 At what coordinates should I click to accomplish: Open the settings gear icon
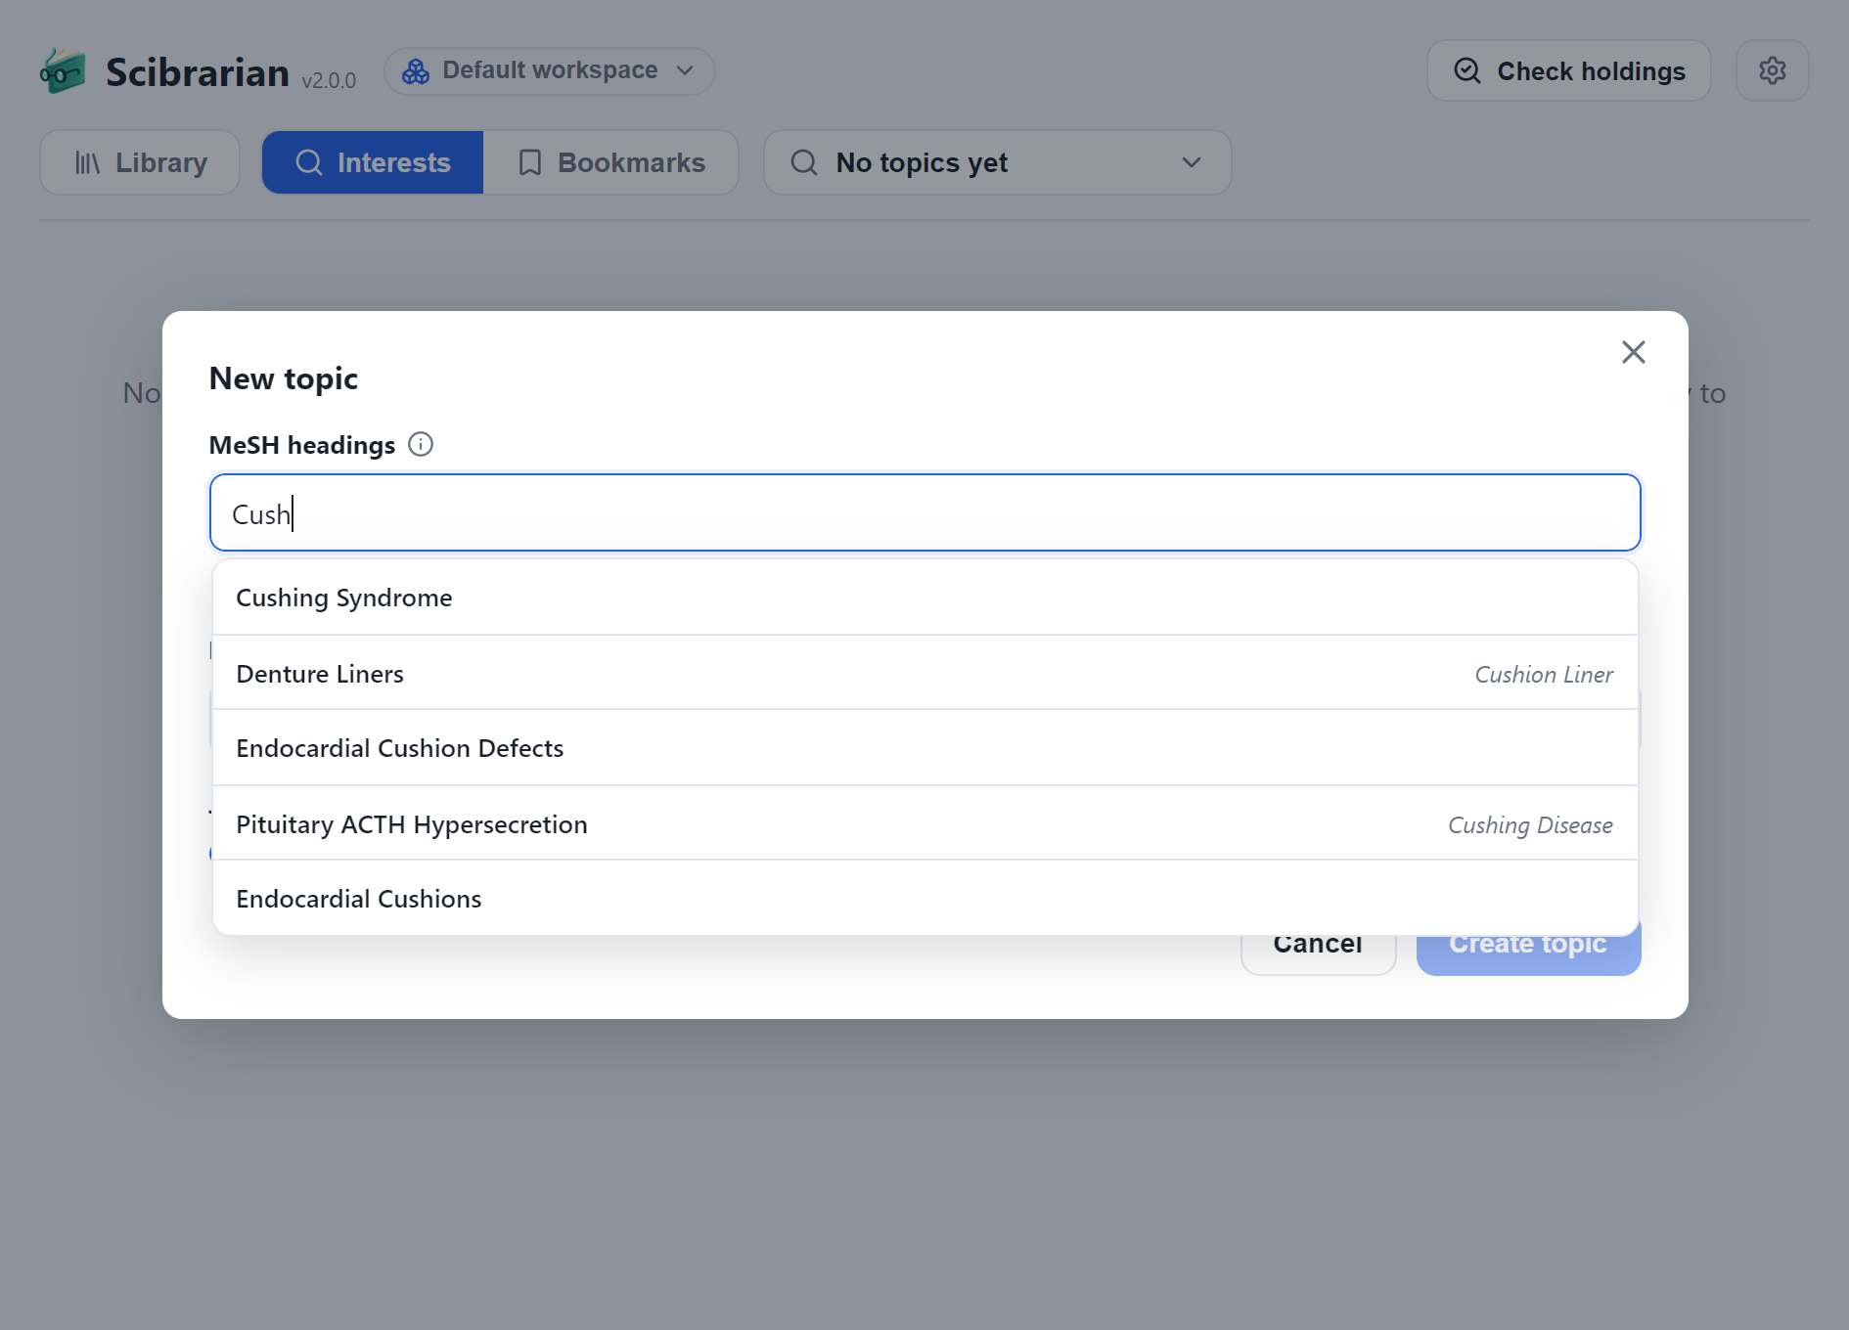pyautogui.click(x=1772, y=70)
